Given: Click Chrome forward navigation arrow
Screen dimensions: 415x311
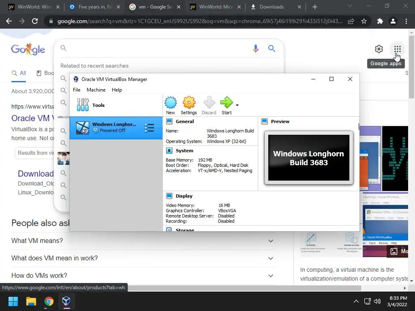Looking at the screenshot, I should click(22, 21).
